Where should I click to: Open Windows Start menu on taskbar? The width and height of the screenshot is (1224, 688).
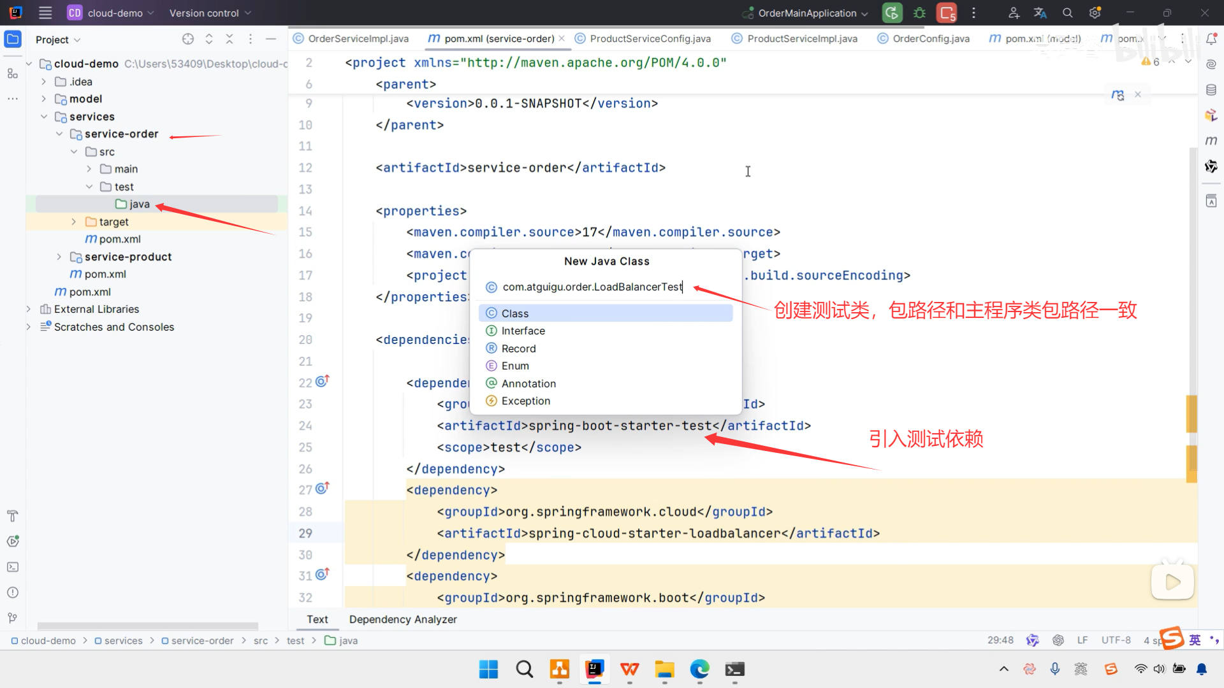click(488, 670)
